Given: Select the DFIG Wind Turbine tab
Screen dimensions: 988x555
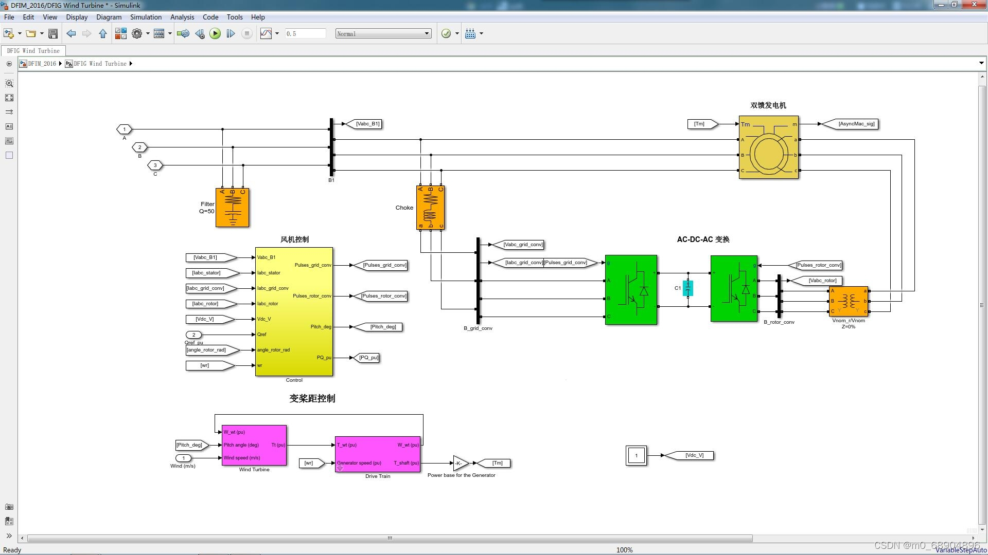Looking at the screenshot, I should tap(33, 51).
